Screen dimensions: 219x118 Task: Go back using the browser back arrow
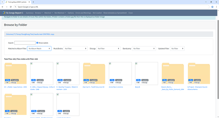3,7
